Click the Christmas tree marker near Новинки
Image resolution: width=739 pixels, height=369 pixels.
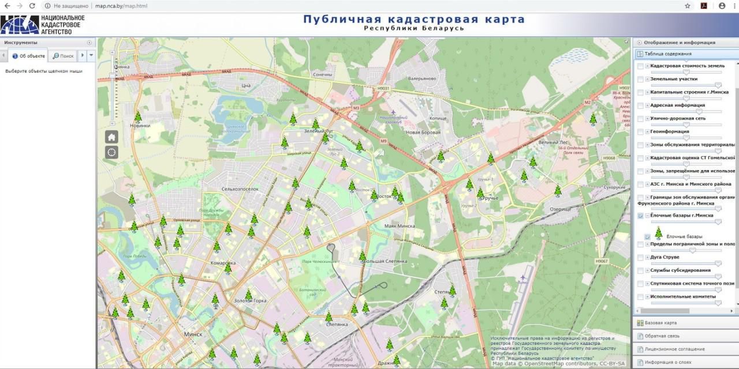point(138,116)
